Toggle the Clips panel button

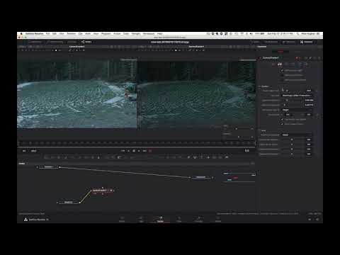pos(72,42)
